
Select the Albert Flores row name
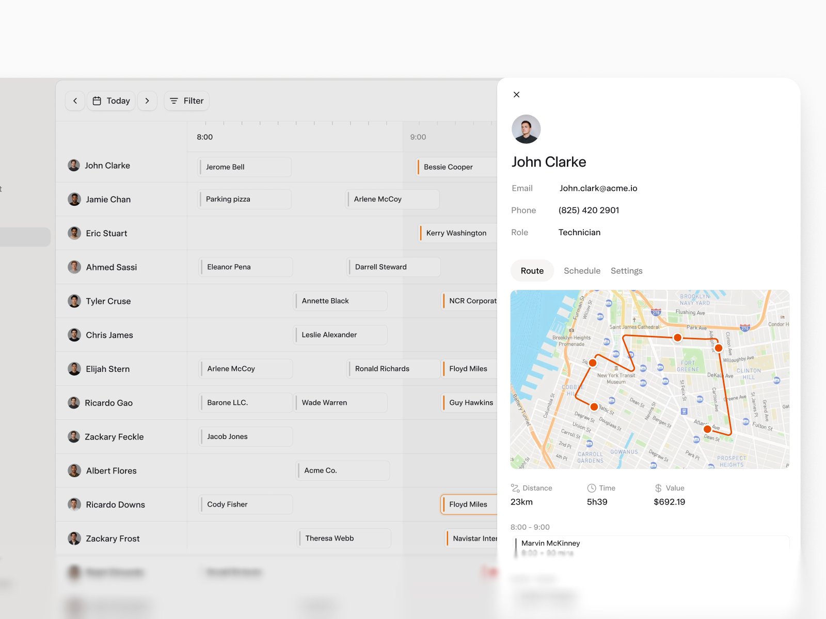tap(112, 471)
